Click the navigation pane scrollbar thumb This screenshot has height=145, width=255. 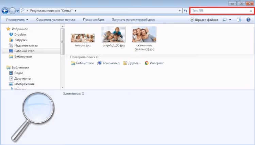tap(63, 42)
